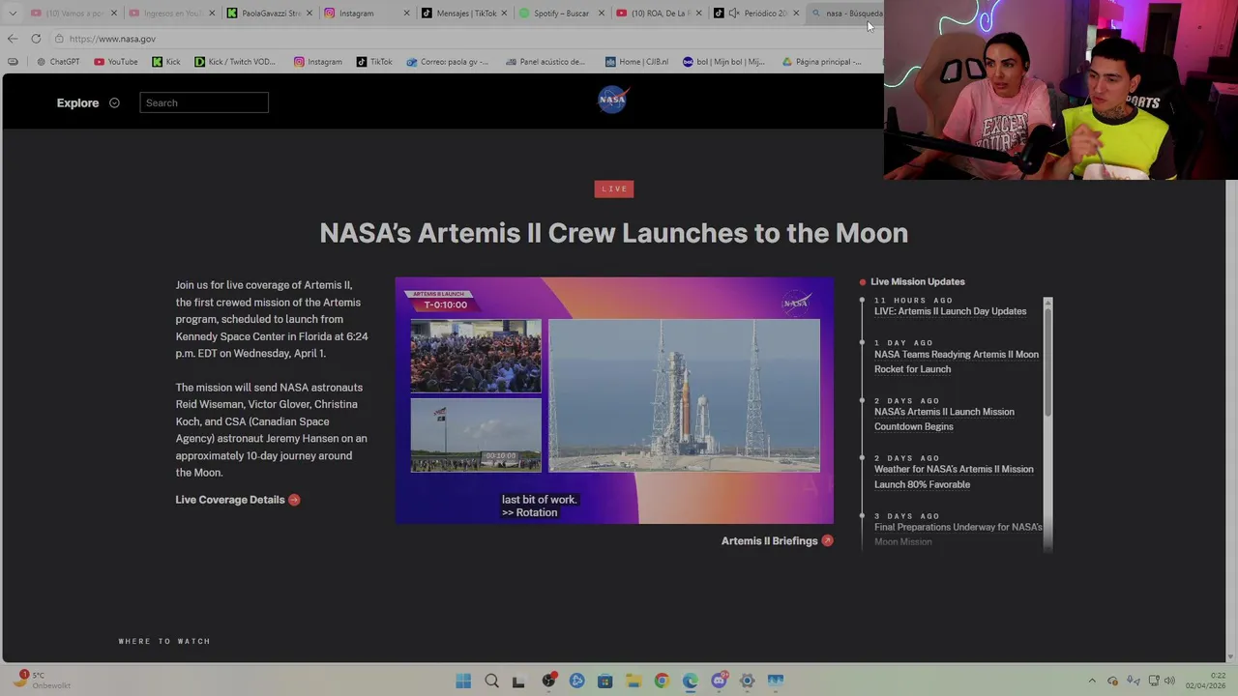Open Windows taskbar search

[x=491, y=681]
